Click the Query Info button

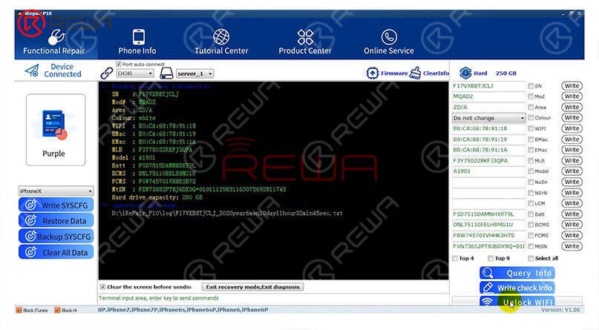tap(517, 273)
